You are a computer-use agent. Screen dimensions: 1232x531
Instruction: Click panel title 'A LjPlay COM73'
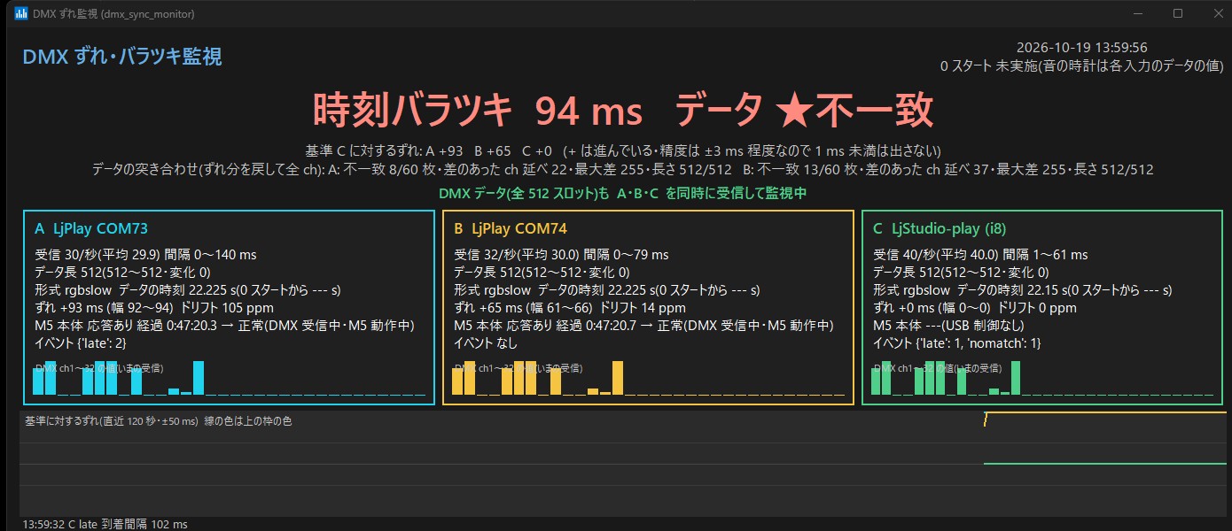91,228
